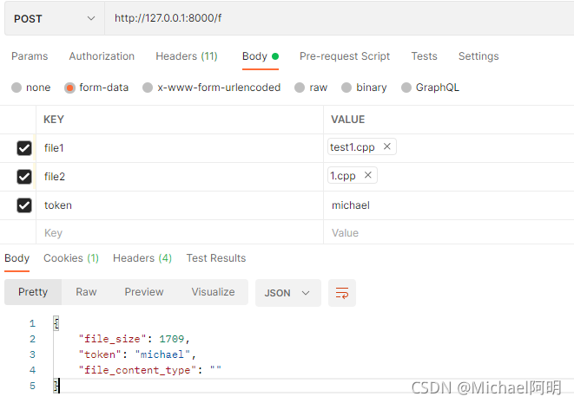Image resolution: width=574 pixels, height=403 pixels.
Task: Click the empty Value placeholder field
Action: [x=449, y=233]
